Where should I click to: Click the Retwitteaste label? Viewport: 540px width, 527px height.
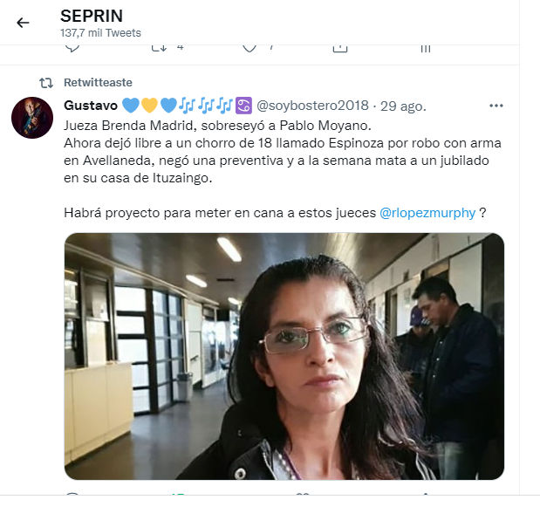pos(98,83)
